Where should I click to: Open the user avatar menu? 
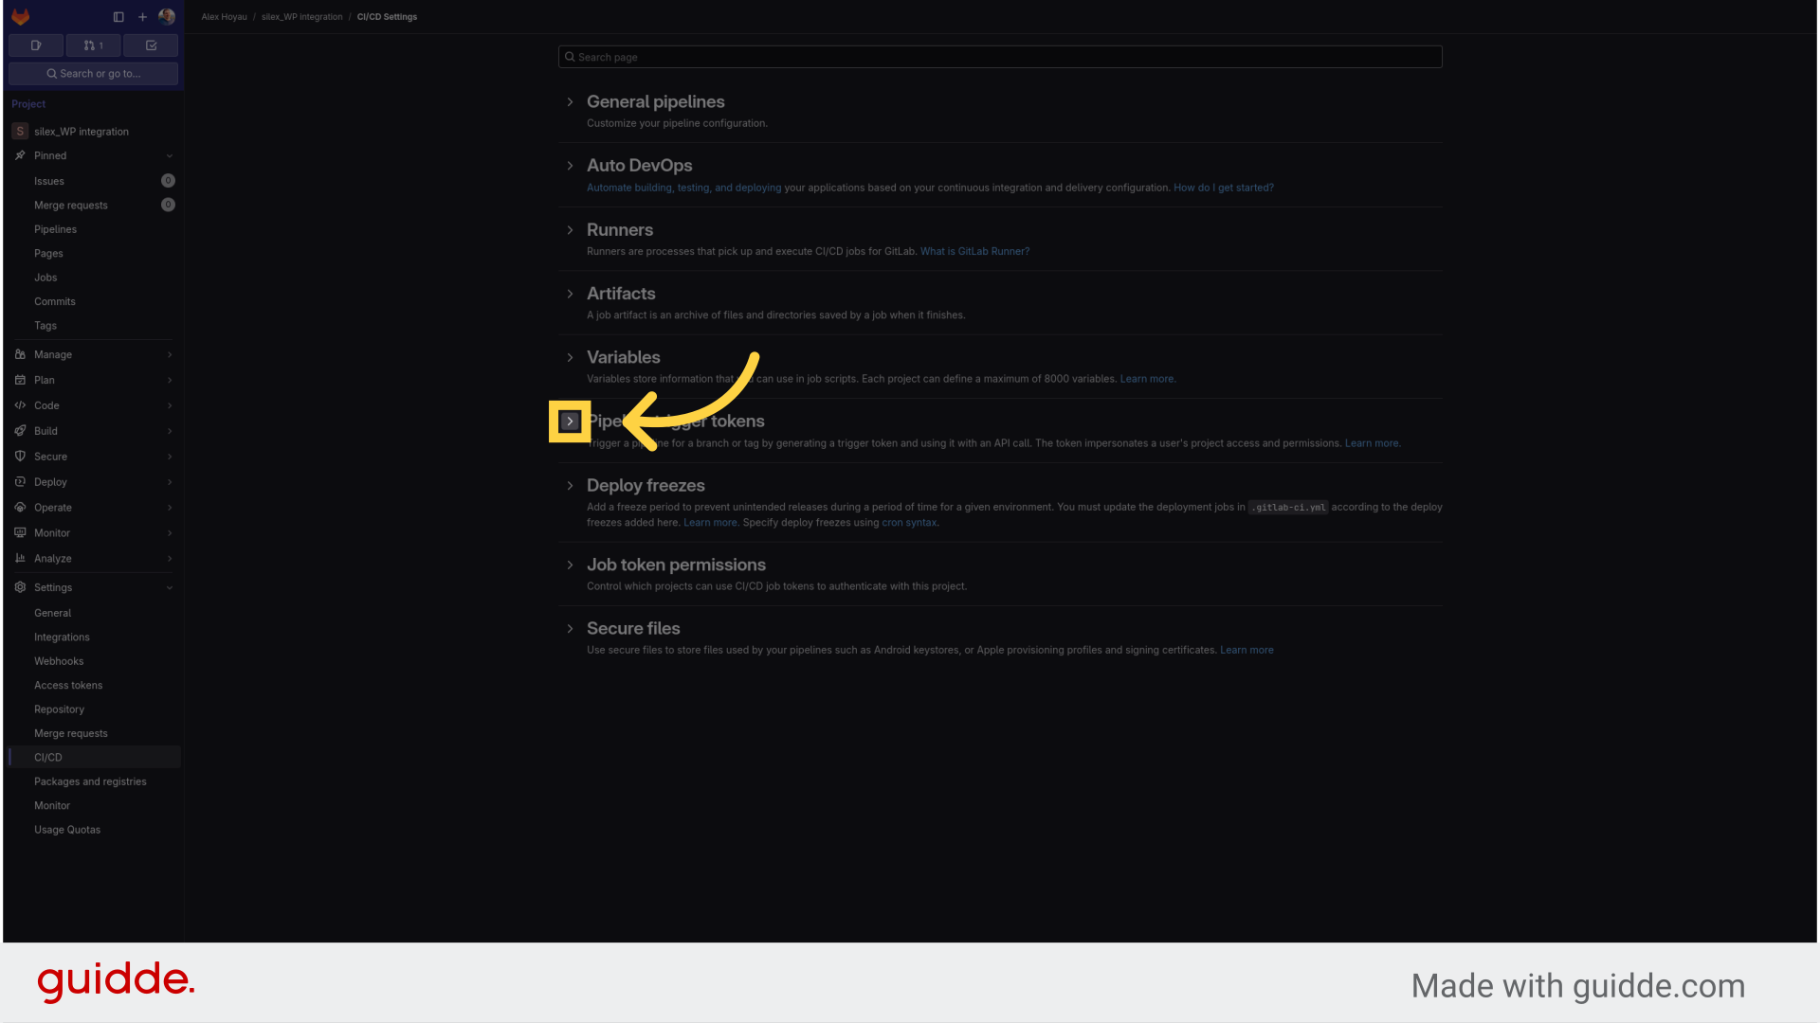tap(167, 17)
